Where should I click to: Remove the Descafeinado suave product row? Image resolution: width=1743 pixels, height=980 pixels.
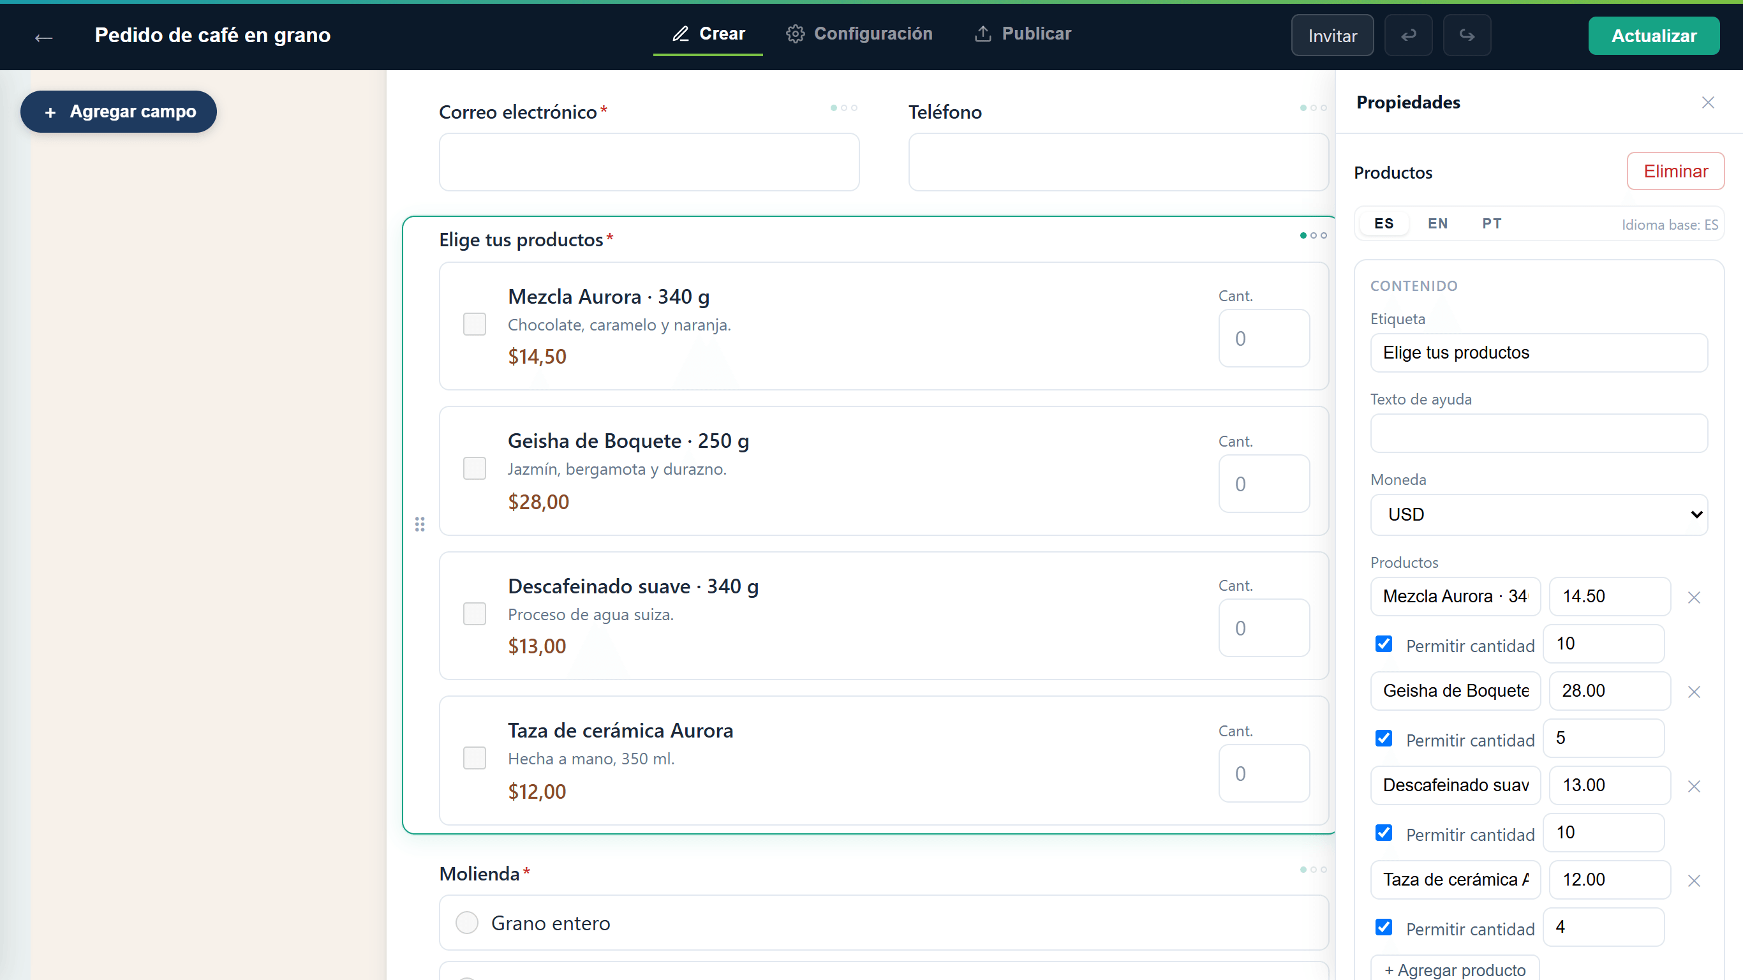point(1694,786)
